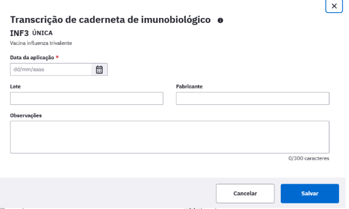Save the record with the Salvar button
Screen dimensions: 349x209
[310, 194]
